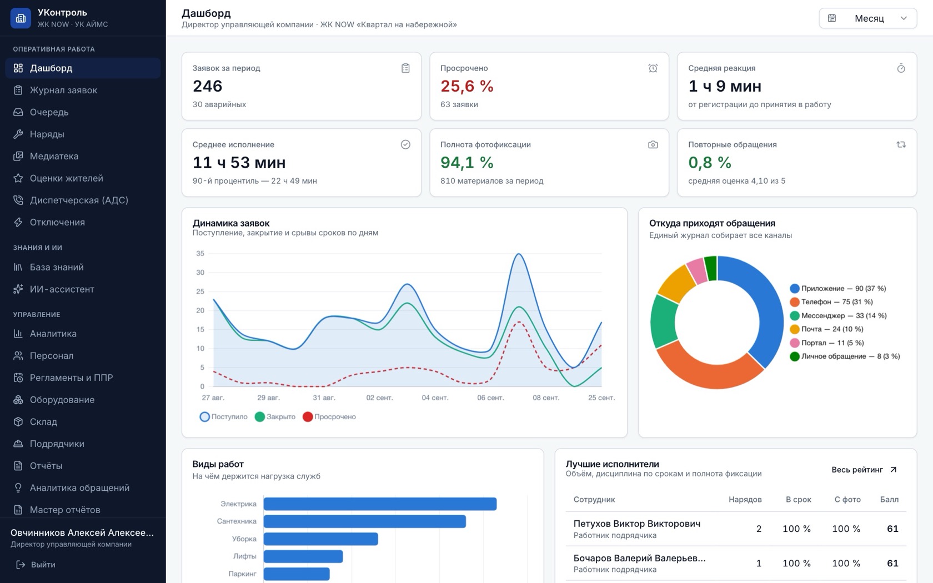Toggle the Просрочено series in chart legend
The image size is (933, 583).
point(329,417)
